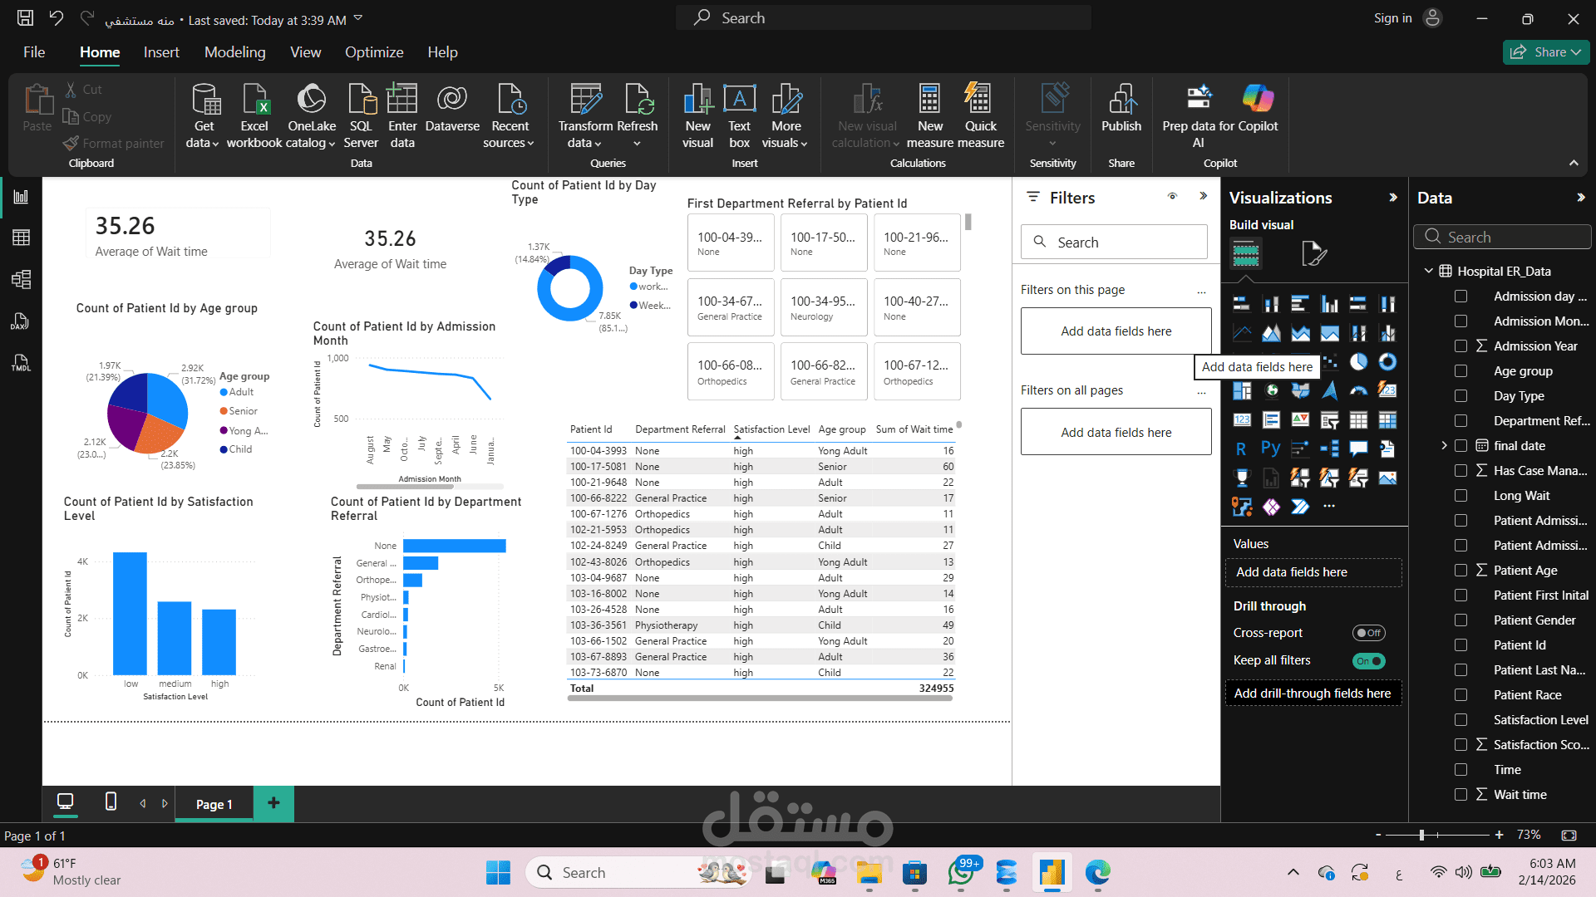Check the Patient Gender field checkbox
1596x897 pixels.
point(1461,620)
